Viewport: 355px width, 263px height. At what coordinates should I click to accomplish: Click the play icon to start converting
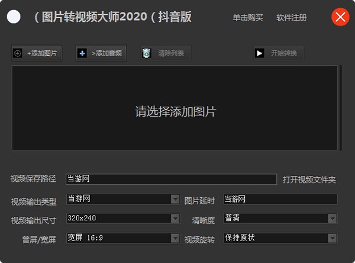[260, 53]
